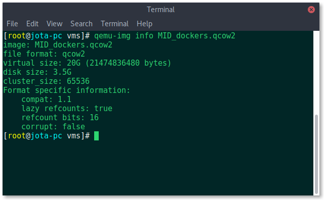This screenshot has width=324, height=200.
Task: Click the 'cluster_size: 65536' line
Action: (46, 81)
